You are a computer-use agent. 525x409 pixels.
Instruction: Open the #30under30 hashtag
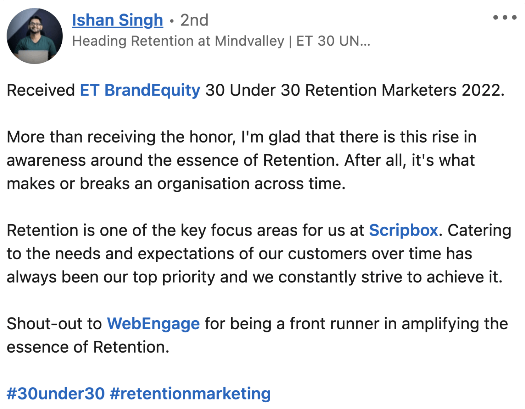56,393
